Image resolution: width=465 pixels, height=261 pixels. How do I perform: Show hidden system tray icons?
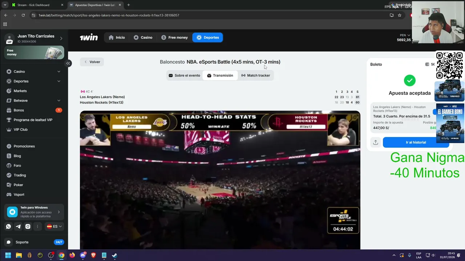pyautogui.click(x=394, y=255)
